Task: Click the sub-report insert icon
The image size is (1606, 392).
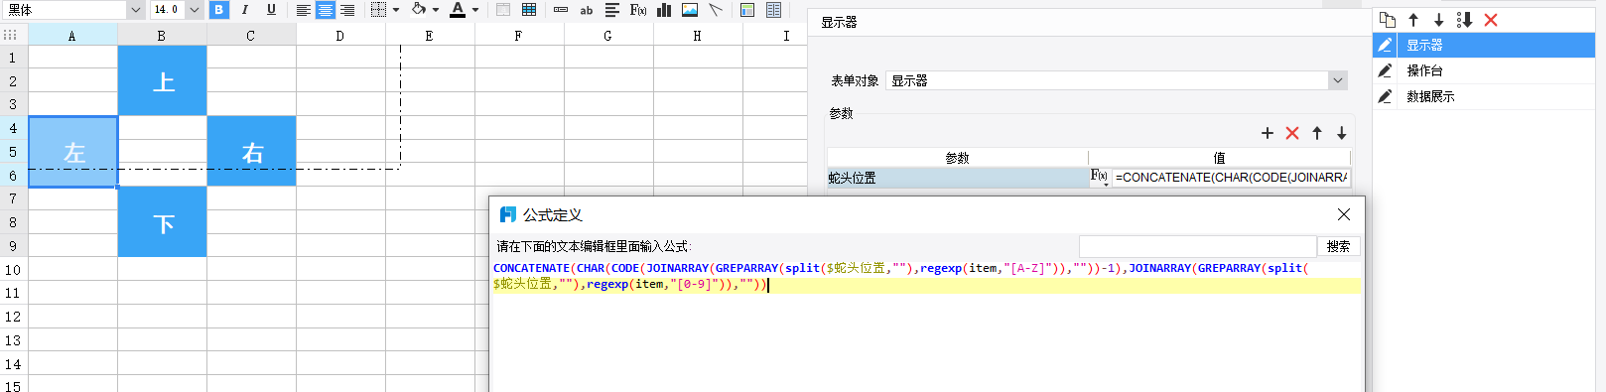Action: [x=747, y=10]
